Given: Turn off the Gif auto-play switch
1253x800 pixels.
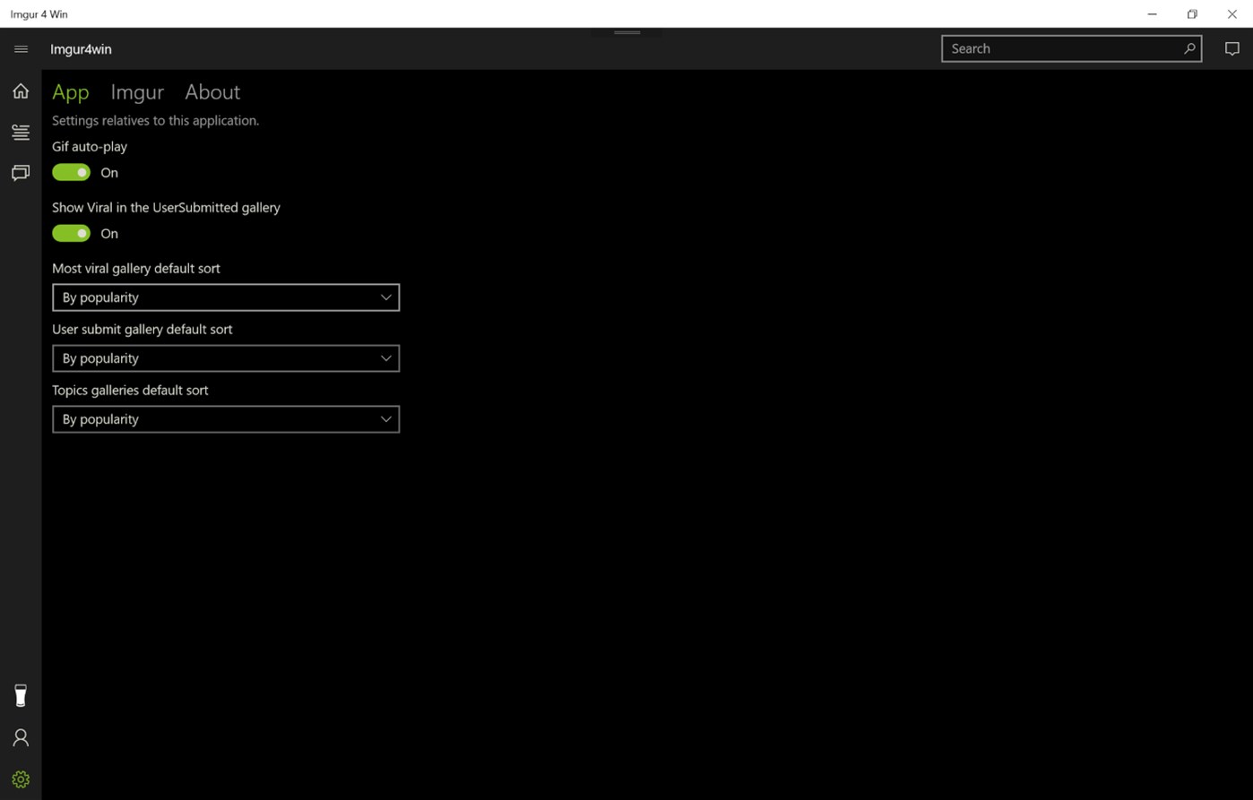Looking at the screenshot, I should pos(72,172).
